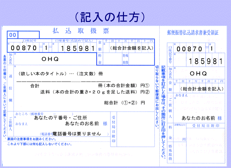The width and height of the screenshot is (231, 168).
Task: Click 00870 in the 受領証 form
Action: 189,49
